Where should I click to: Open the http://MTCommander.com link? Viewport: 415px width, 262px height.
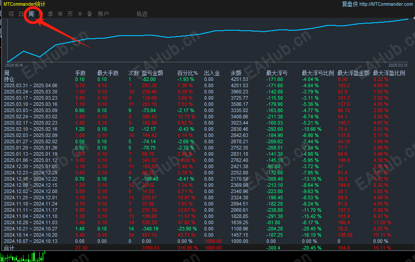point(386,4)
